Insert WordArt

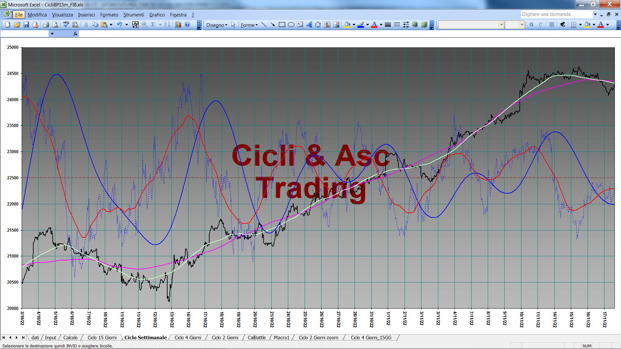[x=309, y=25]
